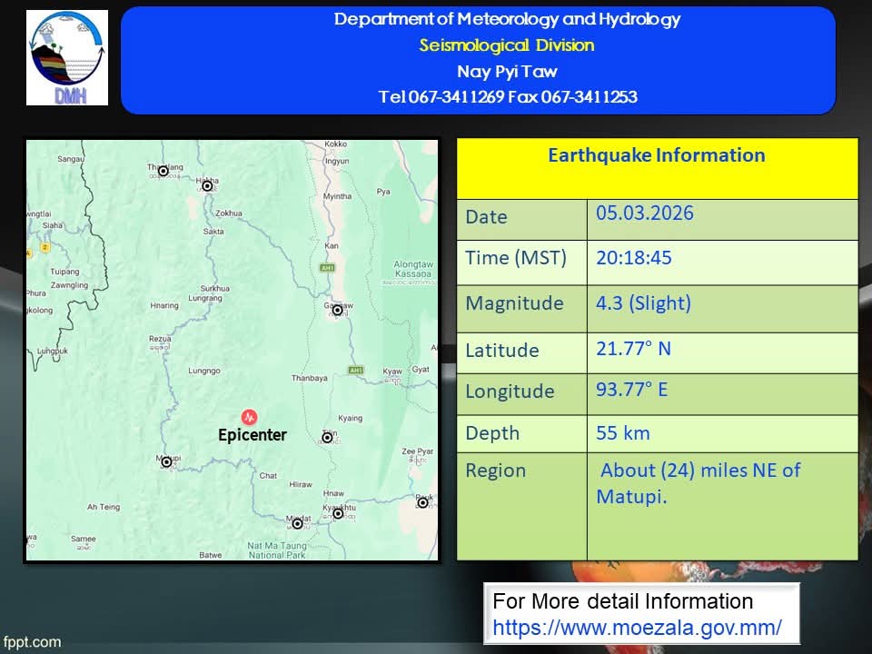
Task: Select the Matupi town marker
Action: coord(166,461)
